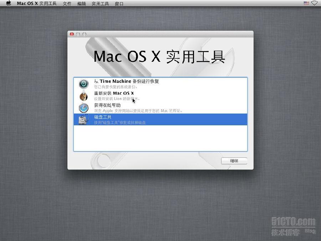
Task: Click the Safari compass online help icon
Action: coord(84,108)
